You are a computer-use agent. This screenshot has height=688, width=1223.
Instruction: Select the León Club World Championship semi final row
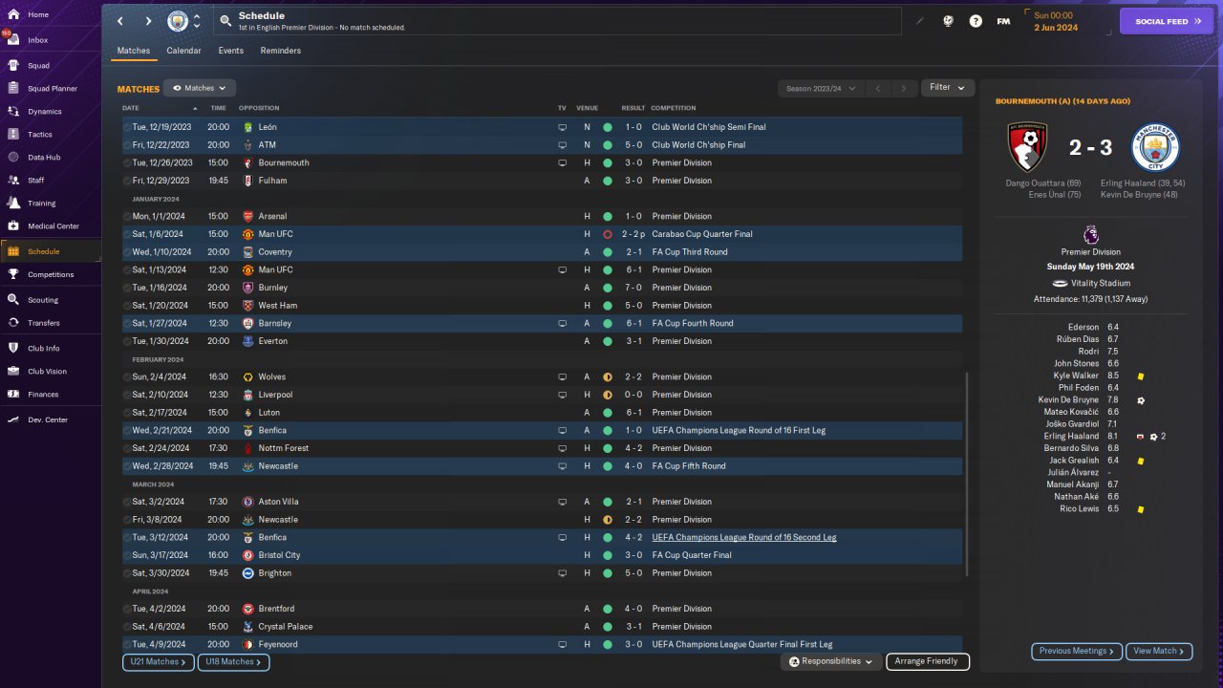pyautogui.click(x=542, y=127)
